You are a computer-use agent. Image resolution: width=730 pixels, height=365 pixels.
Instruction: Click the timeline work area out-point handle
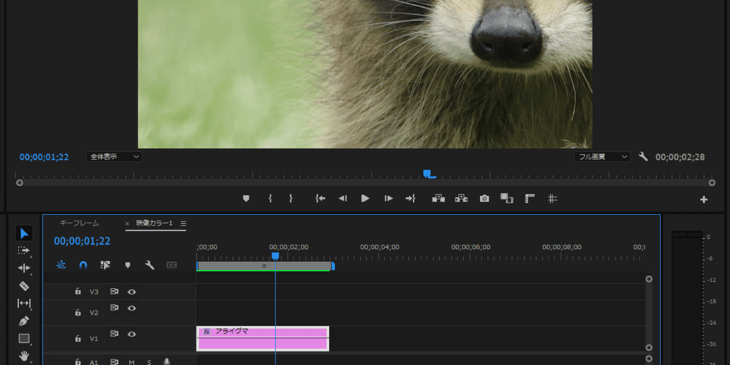333,266
